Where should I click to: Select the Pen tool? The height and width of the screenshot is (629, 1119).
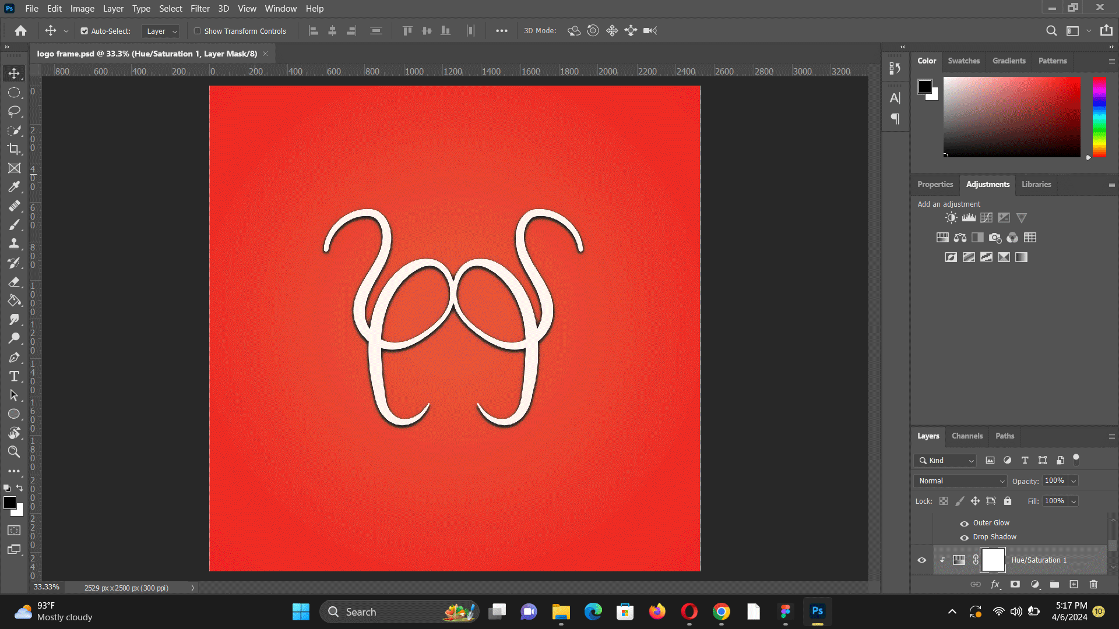click(14, 358)
